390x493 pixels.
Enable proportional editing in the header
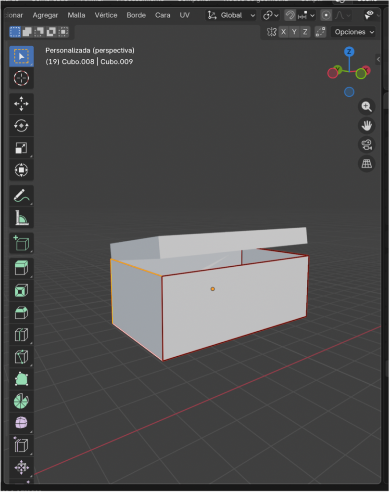[x=326, y=15]
